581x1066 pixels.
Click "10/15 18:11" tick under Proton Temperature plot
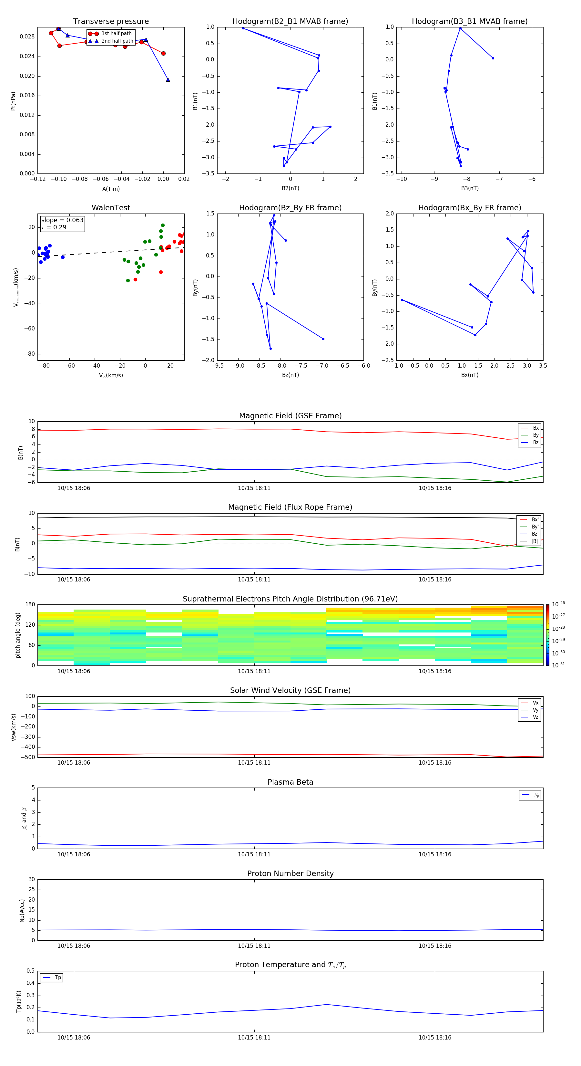(254, 1038)
